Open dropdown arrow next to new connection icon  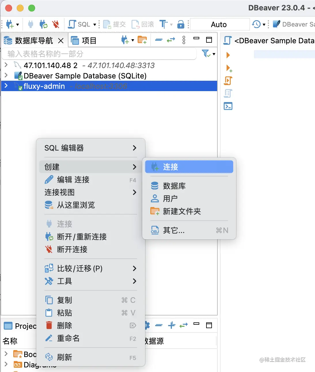tap(18, 25)
